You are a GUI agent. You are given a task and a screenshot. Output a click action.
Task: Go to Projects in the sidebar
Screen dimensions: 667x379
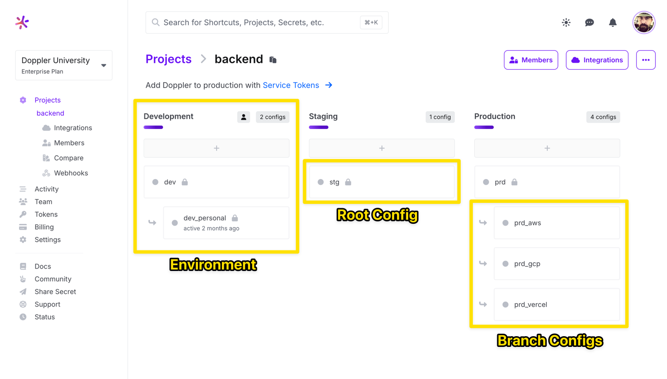click(48, 100)
